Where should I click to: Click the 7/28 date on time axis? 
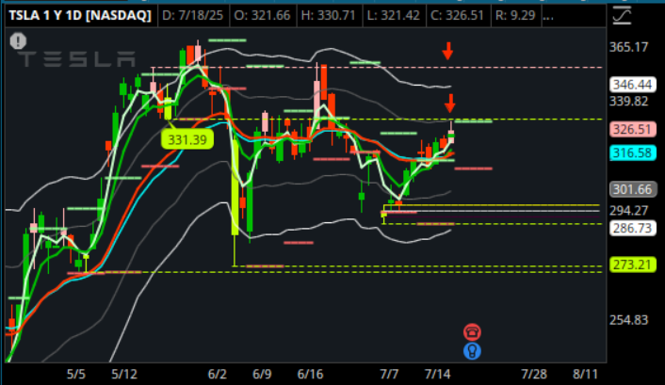[534, 375]
